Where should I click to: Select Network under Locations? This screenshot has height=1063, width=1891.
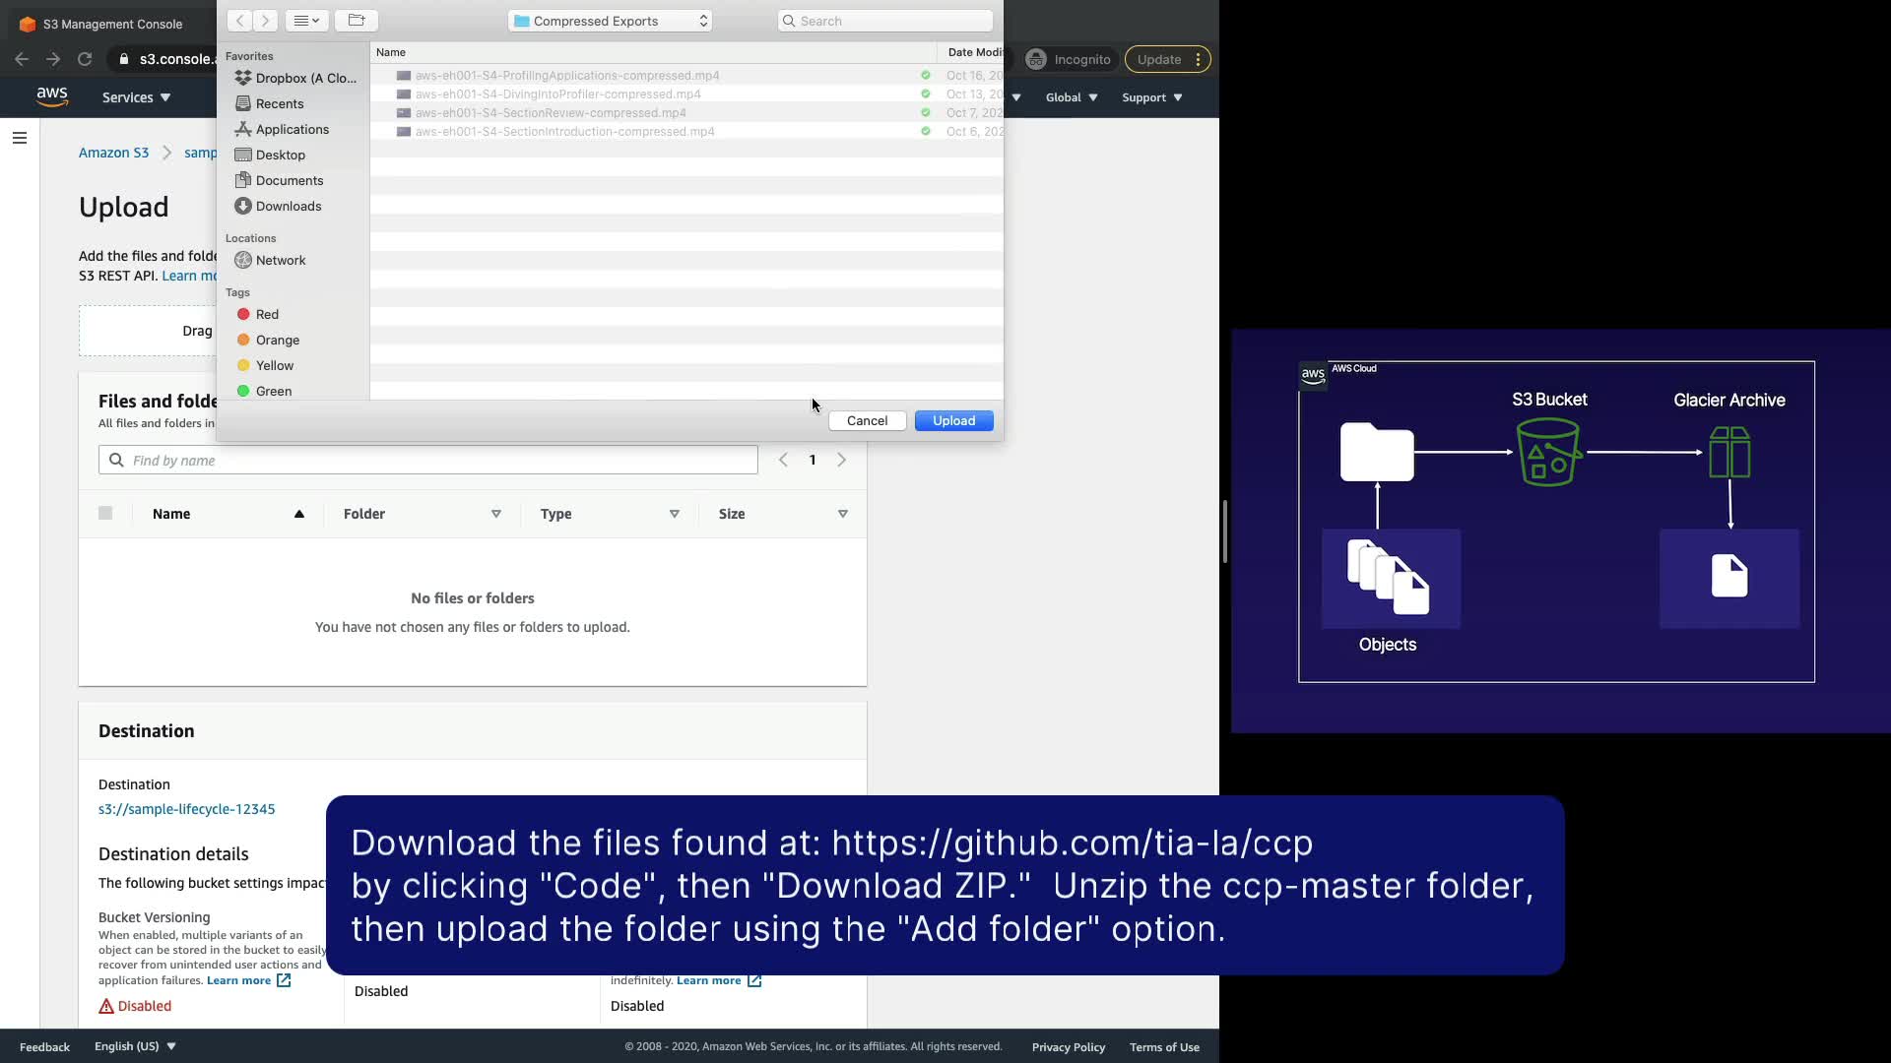pyautogui.click(x=280, y=260)
